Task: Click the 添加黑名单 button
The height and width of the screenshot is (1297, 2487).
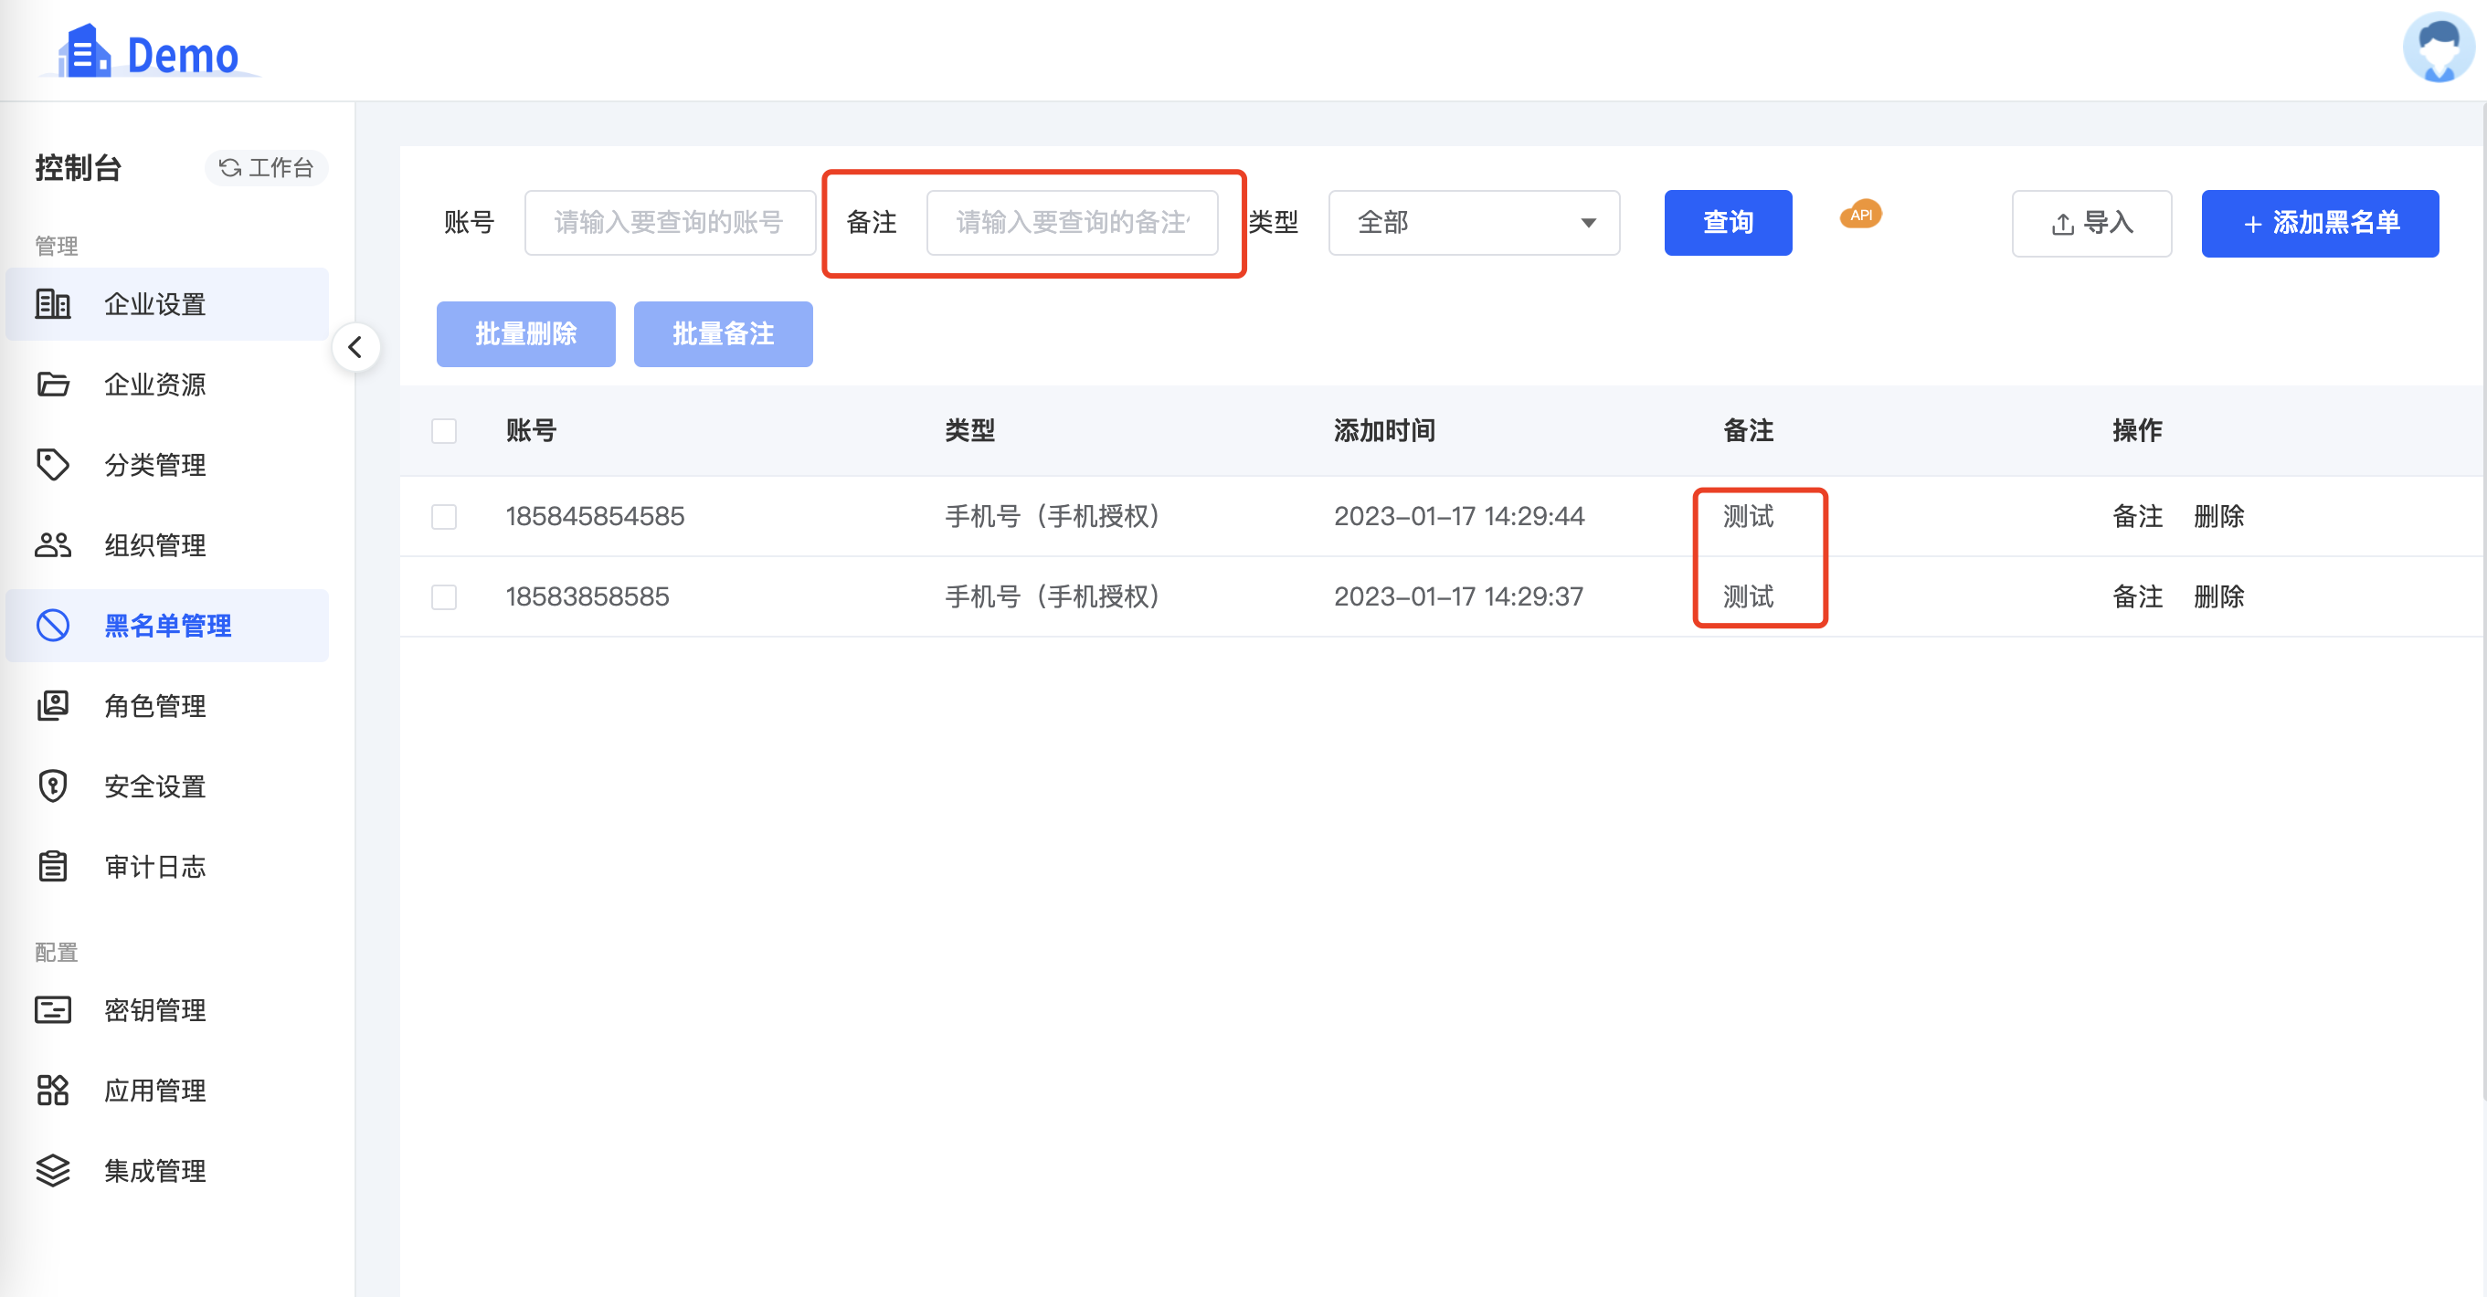Action: coord(2319,223)
